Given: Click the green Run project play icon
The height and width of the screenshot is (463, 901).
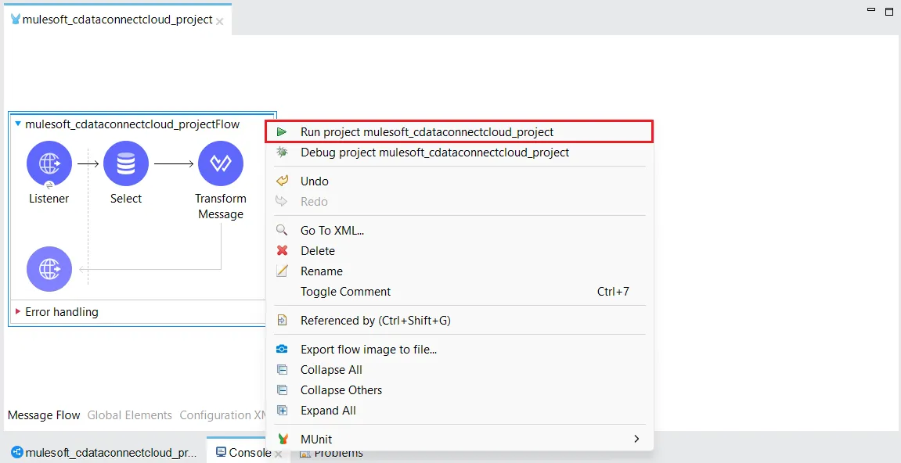Looking at the screenshot, I should tap(282, 132).
